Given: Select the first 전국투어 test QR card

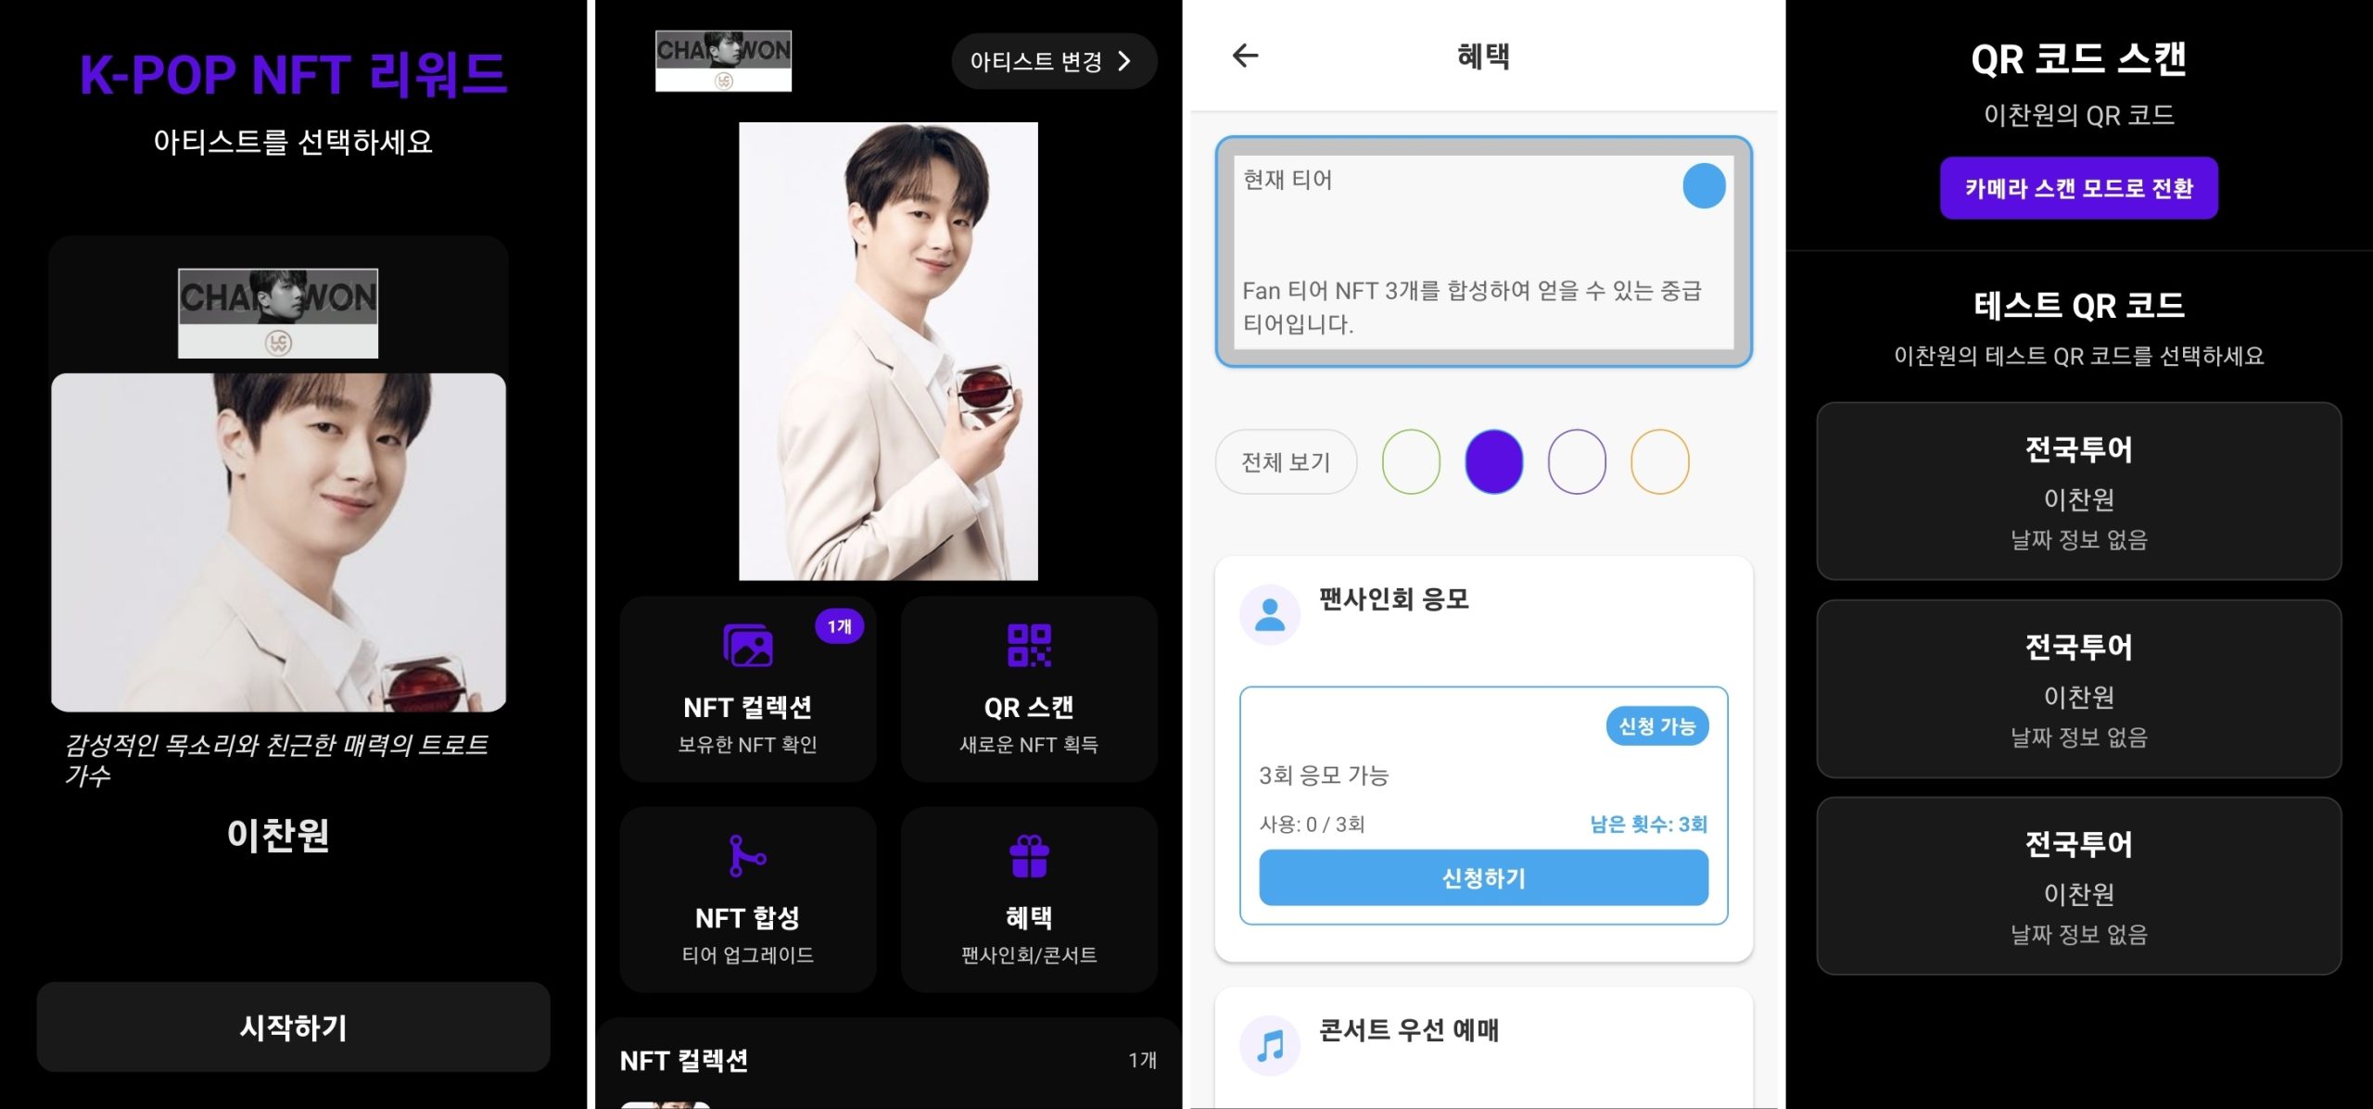Looking at the screenshot, I should (2078, 491).
